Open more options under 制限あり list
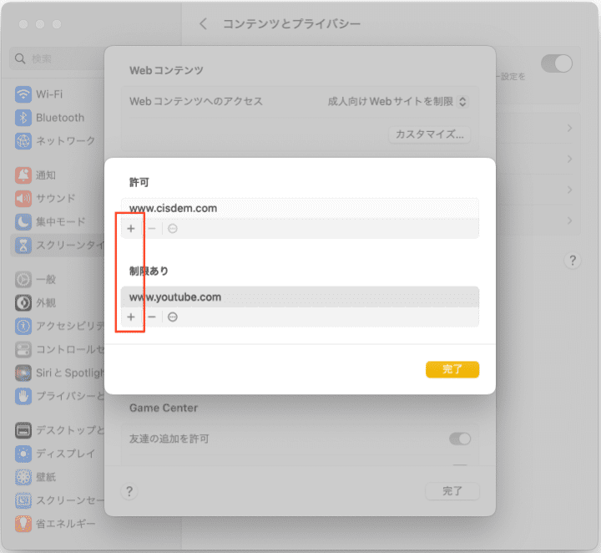Screen dimensions: 601x553 click(173, 317)
